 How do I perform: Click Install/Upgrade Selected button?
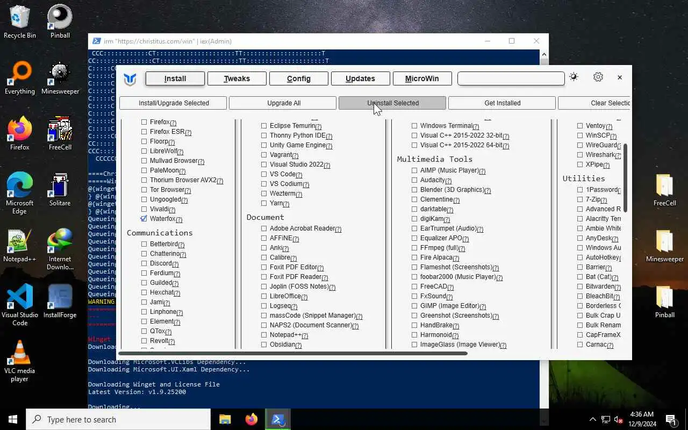pyautogui.click(x=174, y=103)
